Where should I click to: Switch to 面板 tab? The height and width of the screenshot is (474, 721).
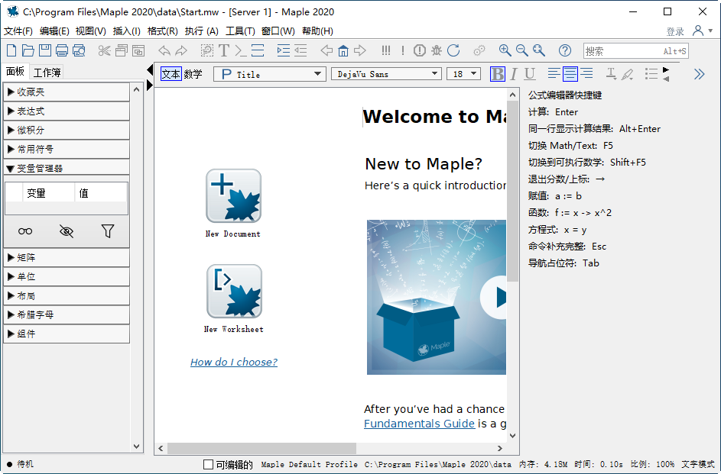point(15,71)
